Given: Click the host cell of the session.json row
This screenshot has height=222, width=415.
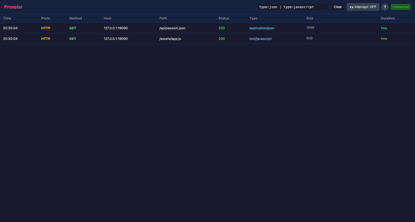Looking at the screenshot, I should tap(116, 28).
